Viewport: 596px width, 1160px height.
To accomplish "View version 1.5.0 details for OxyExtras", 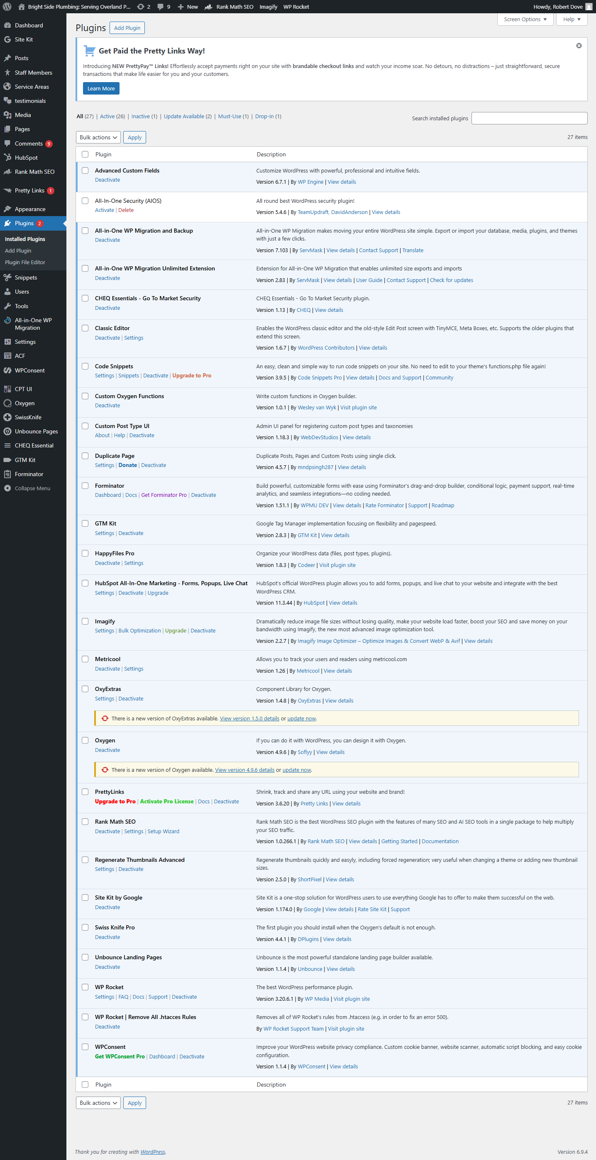I will click(x=249, y=719).
